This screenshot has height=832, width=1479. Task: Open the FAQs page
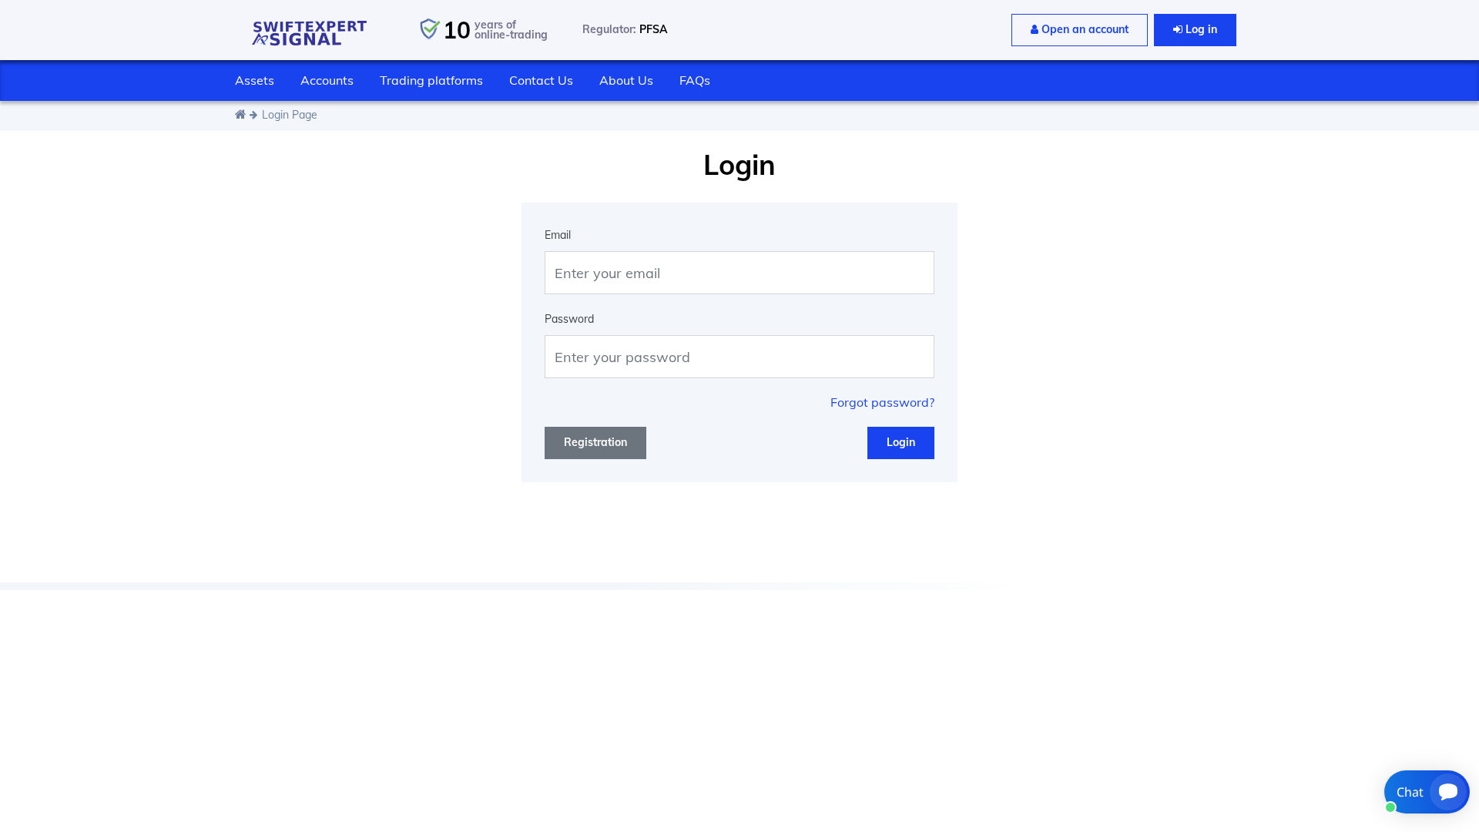click(695, 80)
